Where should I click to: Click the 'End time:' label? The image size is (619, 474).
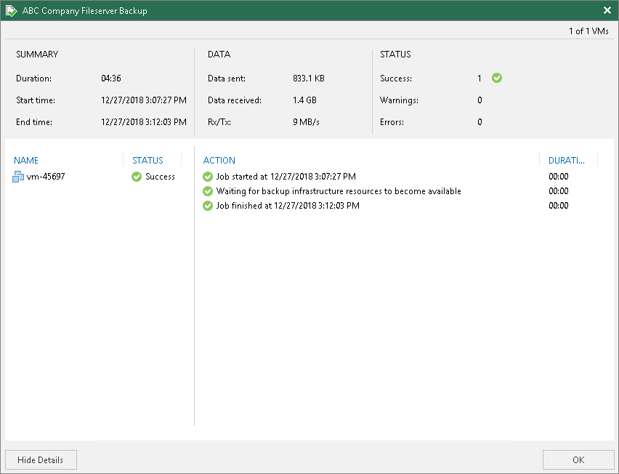34,122
